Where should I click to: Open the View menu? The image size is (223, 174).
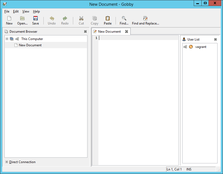point(26,11)
